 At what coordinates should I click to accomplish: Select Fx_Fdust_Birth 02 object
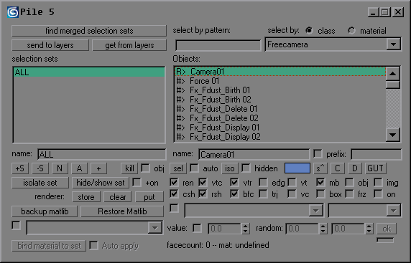click(x=280, y=100)
